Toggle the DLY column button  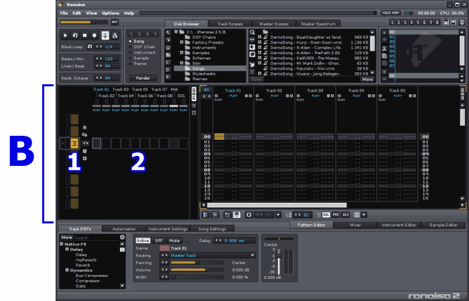point(346,215)
